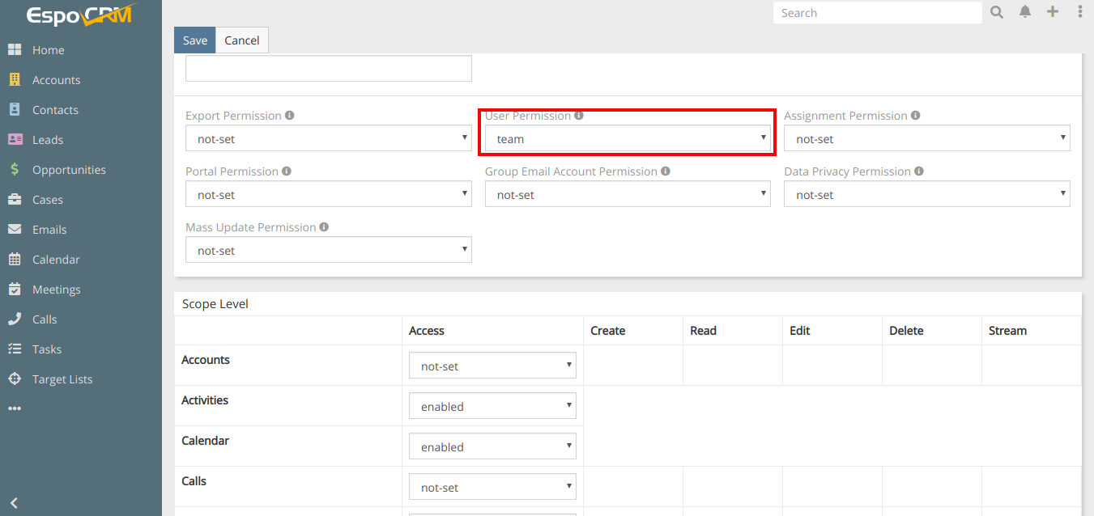Click the search magnifier icon

[x=997, y=12]
